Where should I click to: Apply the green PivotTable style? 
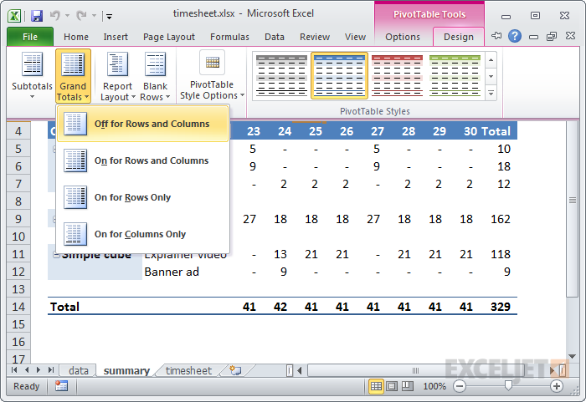pos(455,76)
